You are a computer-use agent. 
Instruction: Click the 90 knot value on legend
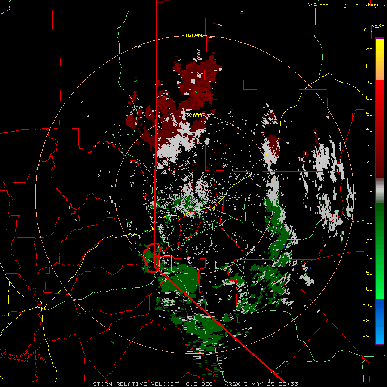point(369,50)
